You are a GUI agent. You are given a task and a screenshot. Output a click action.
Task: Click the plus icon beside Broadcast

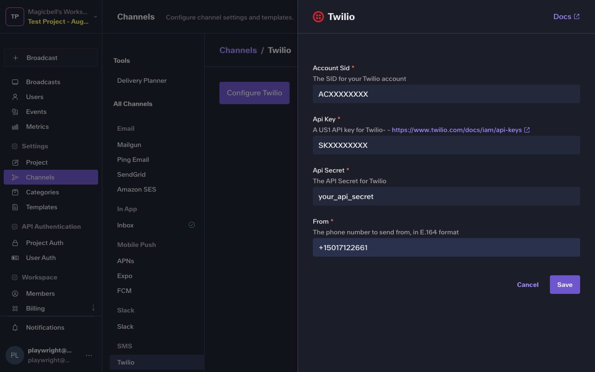click(15, 58)
